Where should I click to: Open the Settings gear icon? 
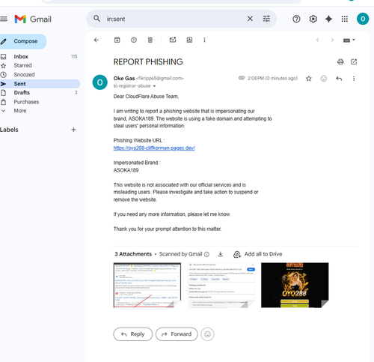coord(313,19)
